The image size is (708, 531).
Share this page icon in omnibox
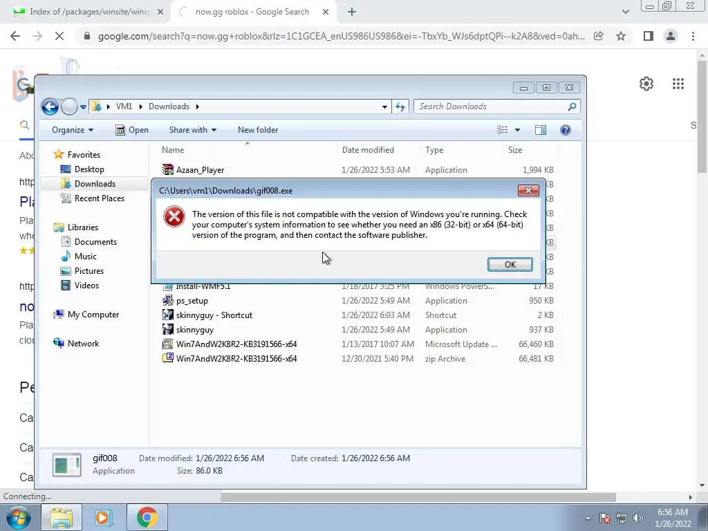(x=599, y=36)
